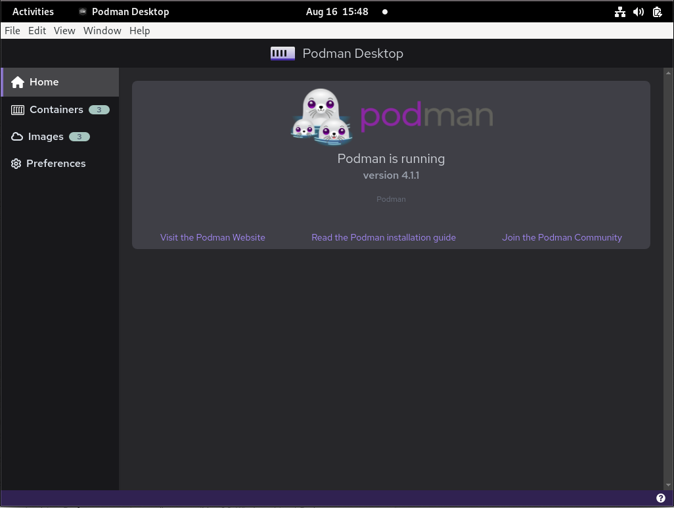Go to the Home sidebar item
This screenshot has height=508, width=674.
point(60,81)
